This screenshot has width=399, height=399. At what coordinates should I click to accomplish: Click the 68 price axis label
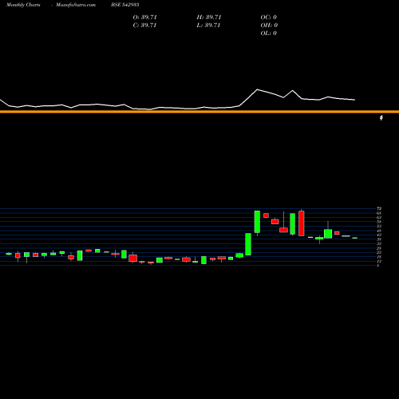[379, 213]
